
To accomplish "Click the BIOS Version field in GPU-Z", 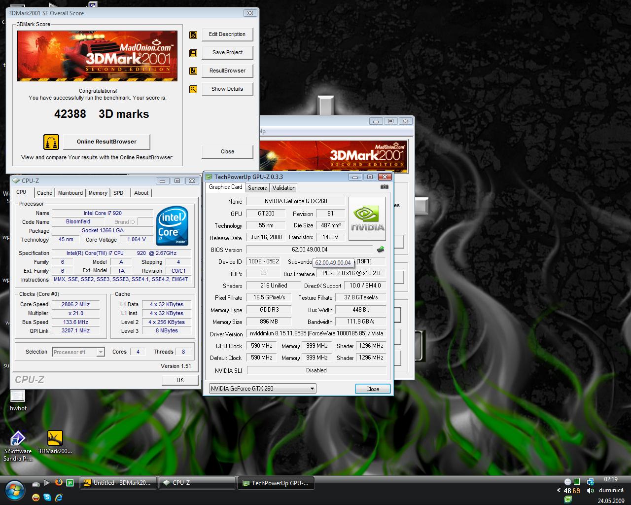I will coord(310,250).
